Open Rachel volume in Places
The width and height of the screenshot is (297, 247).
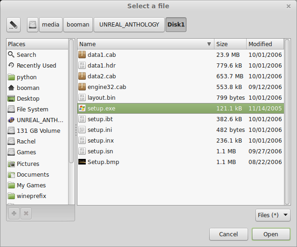[37, 141]
